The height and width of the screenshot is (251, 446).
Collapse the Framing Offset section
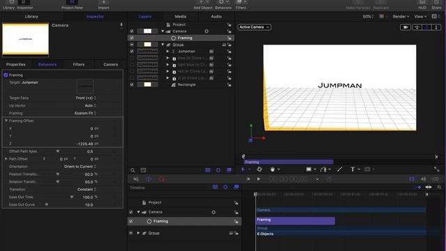click(x=6, y=121)
